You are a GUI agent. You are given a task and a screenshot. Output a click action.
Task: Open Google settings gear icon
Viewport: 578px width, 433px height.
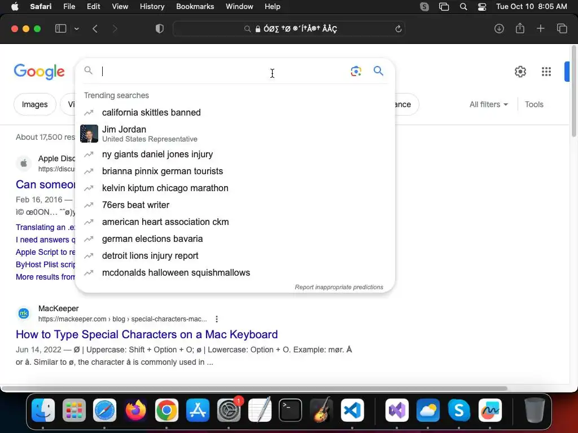point(520,72)
